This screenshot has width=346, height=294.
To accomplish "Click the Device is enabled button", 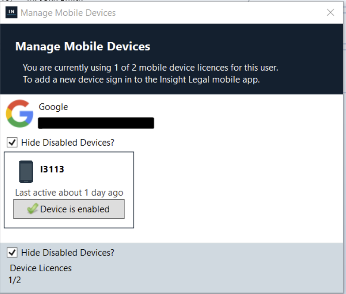I will [x=69, y=209].
